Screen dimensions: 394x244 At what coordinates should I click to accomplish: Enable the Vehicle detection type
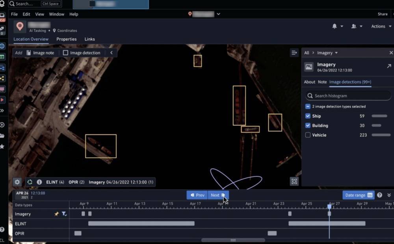[x=308, y=135]
